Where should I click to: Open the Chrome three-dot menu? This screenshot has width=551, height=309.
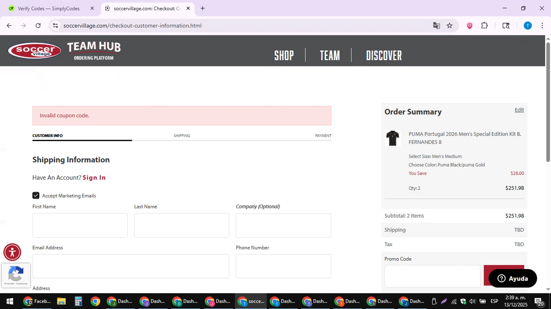542,26
